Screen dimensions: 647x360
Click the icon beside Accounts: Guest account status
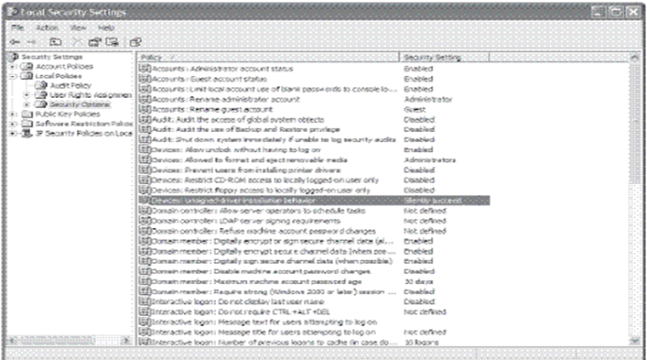tap(145, 79)
